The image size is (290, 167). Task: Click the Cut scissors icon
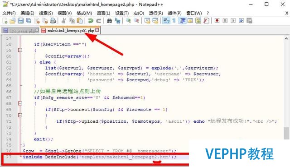click(x=63, y=21)
